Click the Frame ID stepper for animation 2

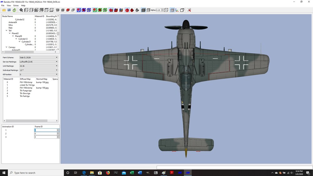58,133
